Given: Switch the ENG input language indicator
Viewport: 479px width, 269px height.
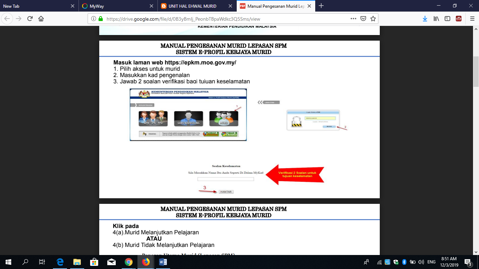Looking at the screenshot, I should click(x=431, y=262).
